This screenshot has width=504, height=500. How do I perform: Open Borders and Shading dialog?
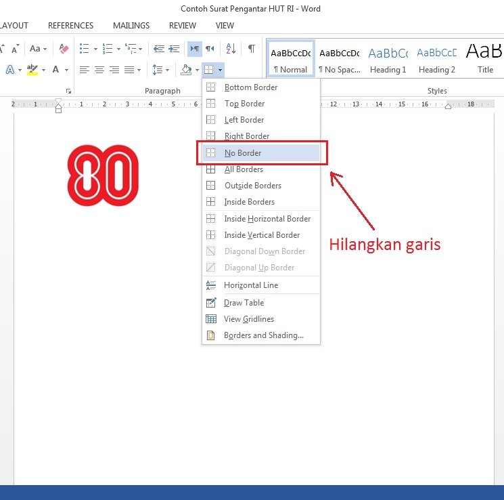click(x=264, y=335)
